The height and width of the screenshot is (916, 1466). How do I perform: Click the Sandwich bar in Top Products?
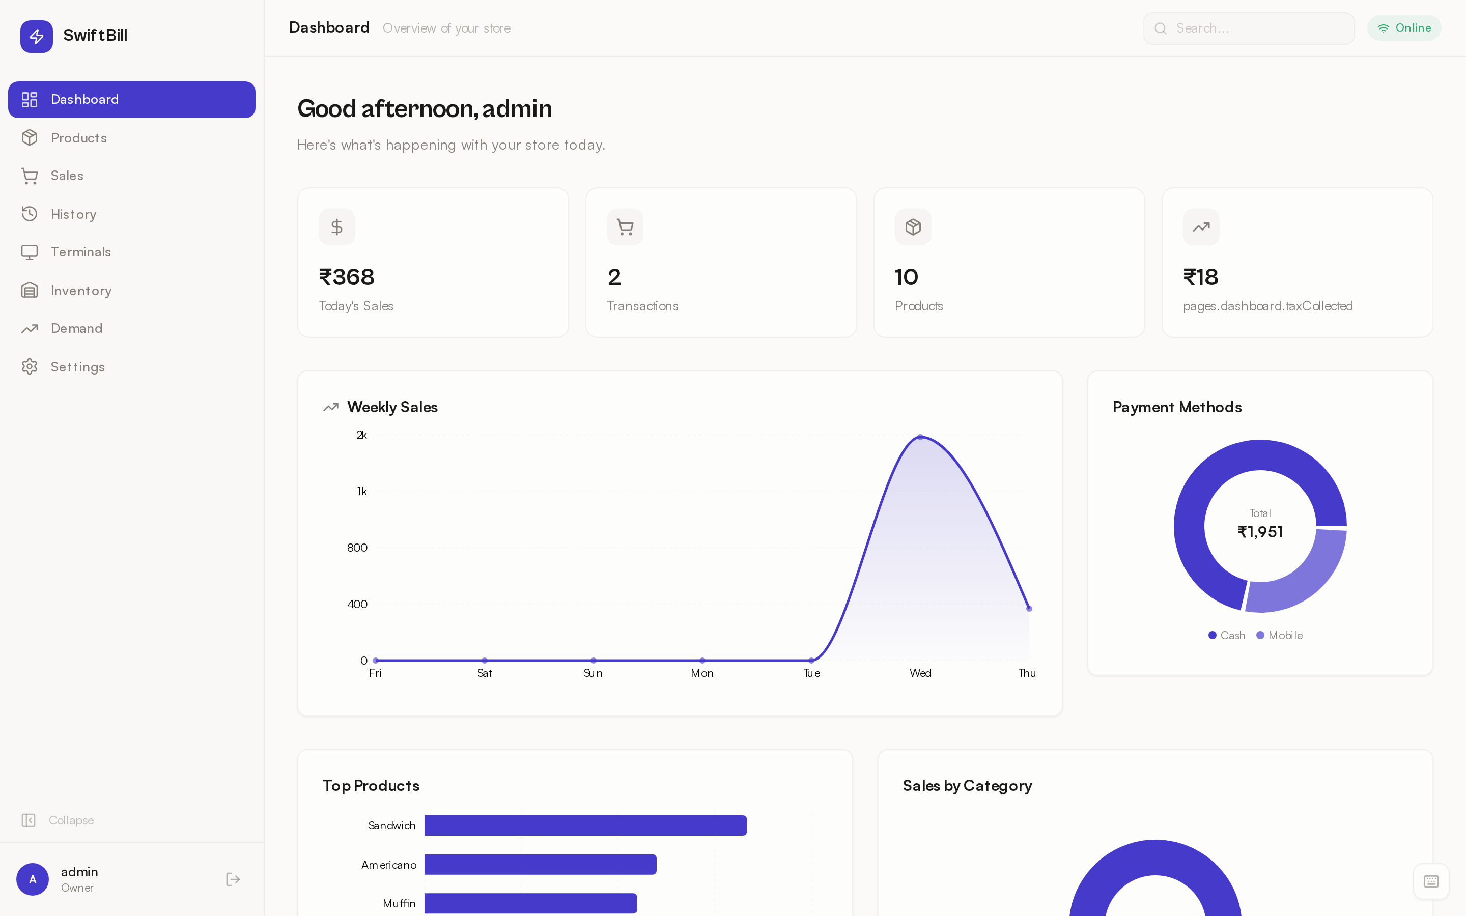(585, 825)
